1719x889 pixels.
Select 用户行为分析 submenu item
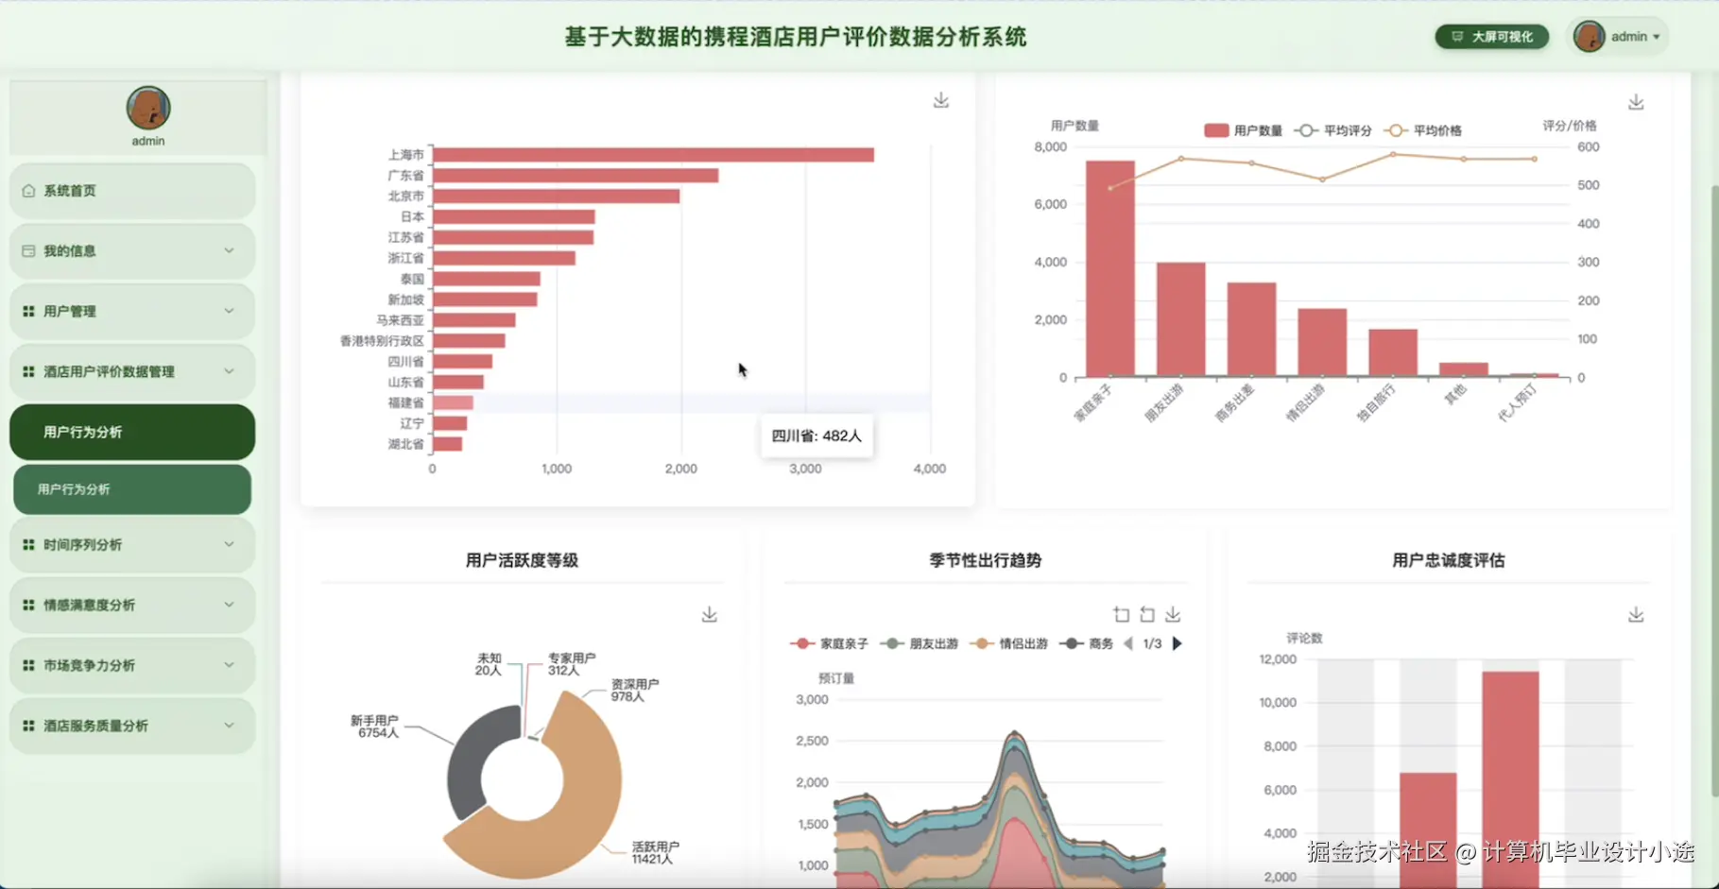tap(131, 489)
